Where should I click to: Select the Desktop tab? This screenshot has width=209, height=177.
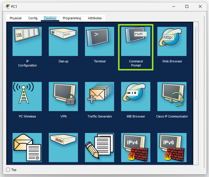click(x=50, y=18)
